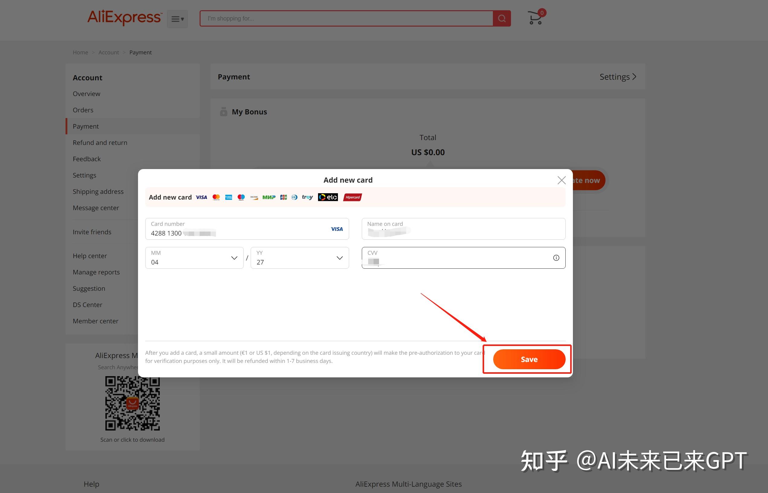
Task: Select the Discover card brand icon
Action: coord(254,197)
